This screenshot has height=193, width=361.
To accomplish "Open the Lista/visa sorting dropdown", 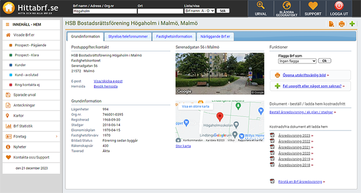I will click(x=199, y=10).
